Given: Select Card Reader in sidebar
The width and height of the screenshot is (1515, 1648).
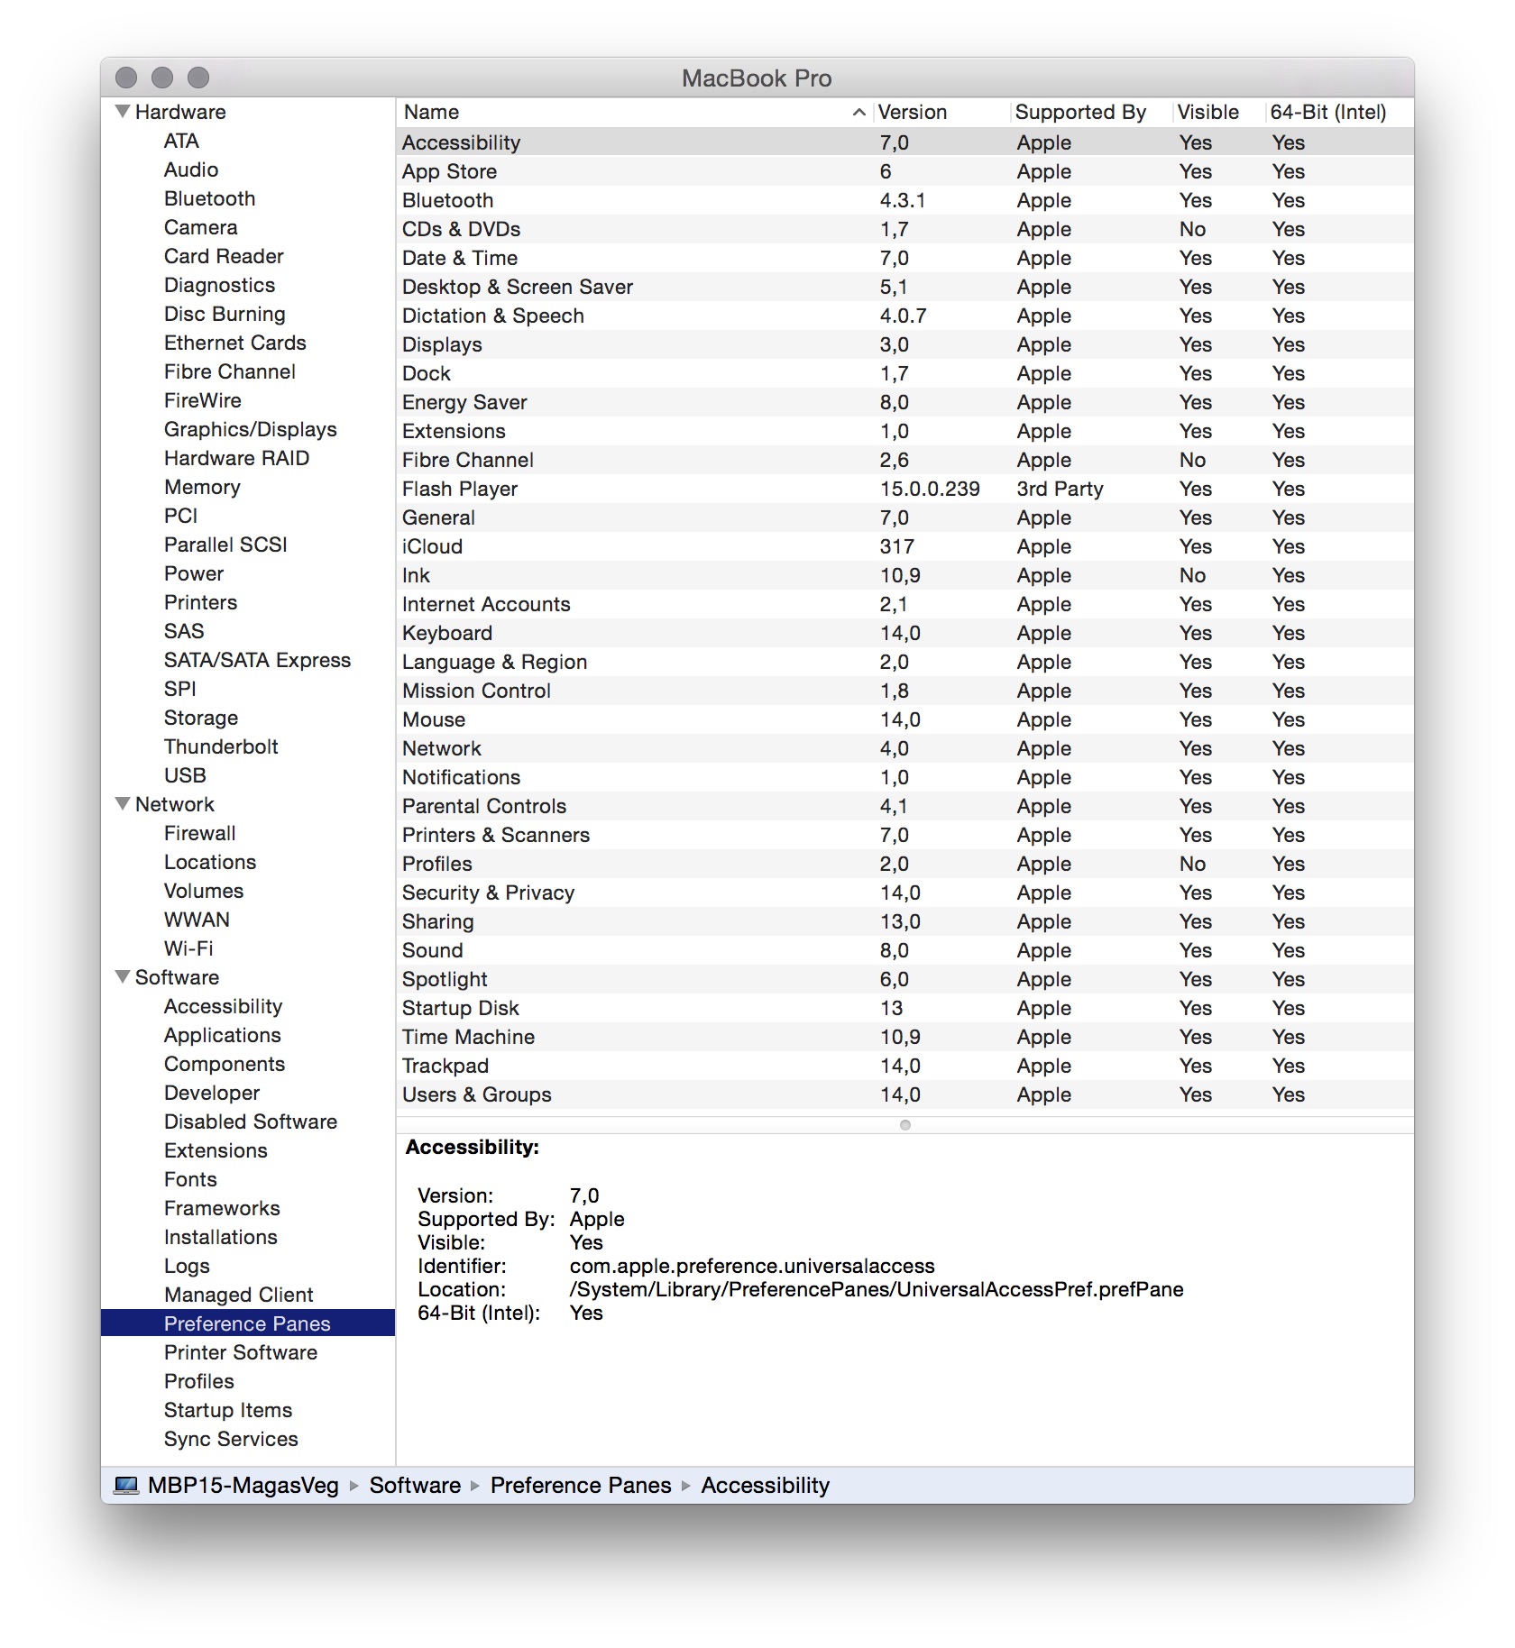Looking at the screenshot, I should coord(224,256).
